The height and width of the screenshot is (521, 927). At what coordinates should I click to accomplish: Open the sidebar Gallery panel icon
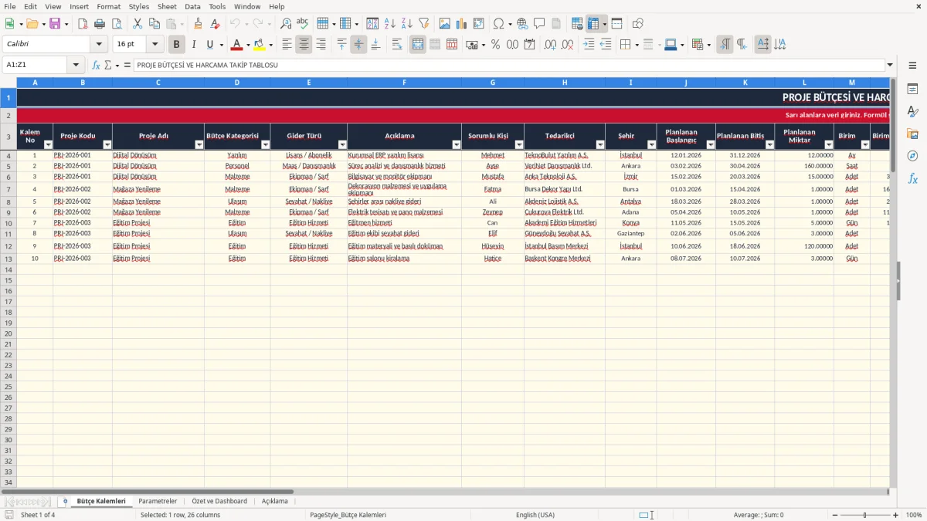point(912,134)
